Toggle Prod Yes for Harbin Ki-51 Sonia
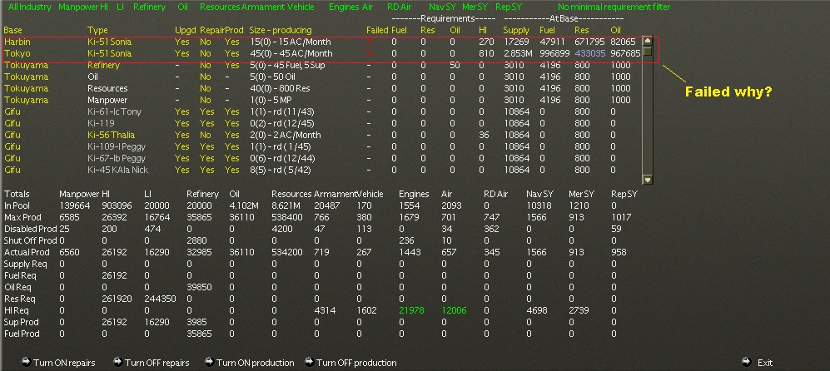830x371 pixels. 231,42
